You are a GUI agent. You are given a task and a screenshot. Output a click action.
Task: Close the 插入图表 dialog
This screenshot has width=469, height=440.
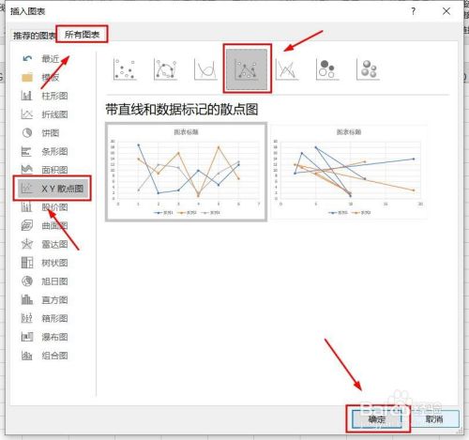(x=446, y=11)
